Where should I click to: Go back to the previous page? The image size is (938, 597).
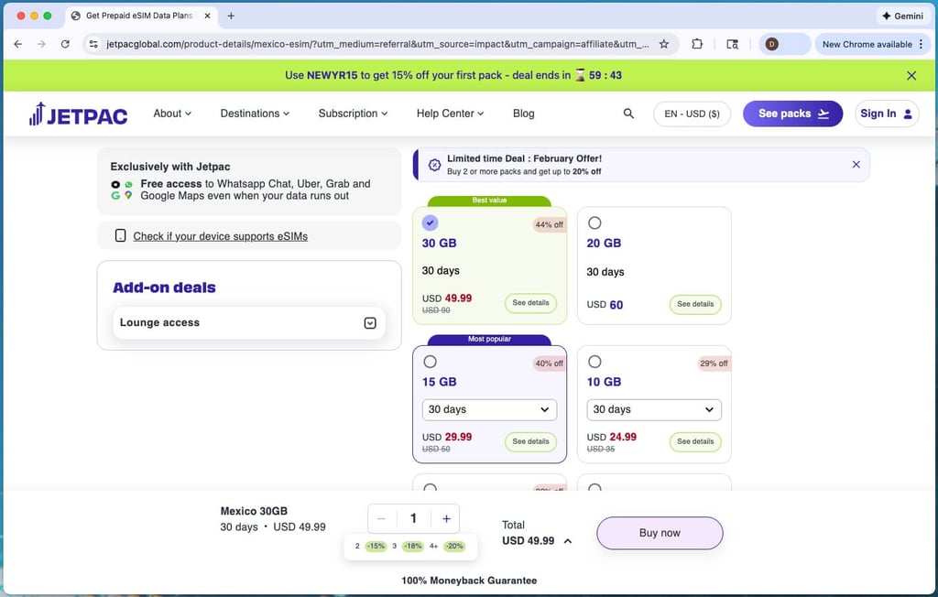(18, 44)
